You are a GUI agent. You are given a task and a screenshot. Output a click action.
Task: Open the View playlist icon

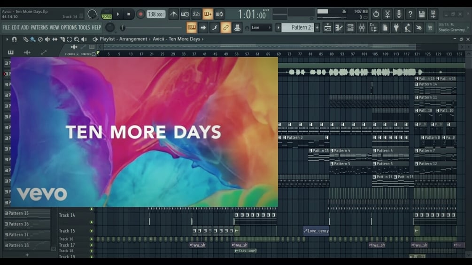point(327,28)
